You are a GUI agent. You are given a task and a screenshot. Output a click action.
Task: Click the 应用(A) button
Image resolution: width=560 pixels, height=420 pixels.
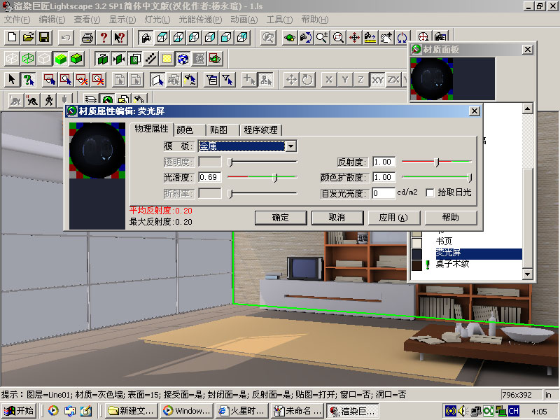pos(393,218)
